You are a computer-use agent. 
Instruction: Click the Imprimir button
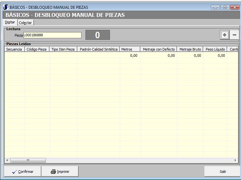tap(60, 172)
